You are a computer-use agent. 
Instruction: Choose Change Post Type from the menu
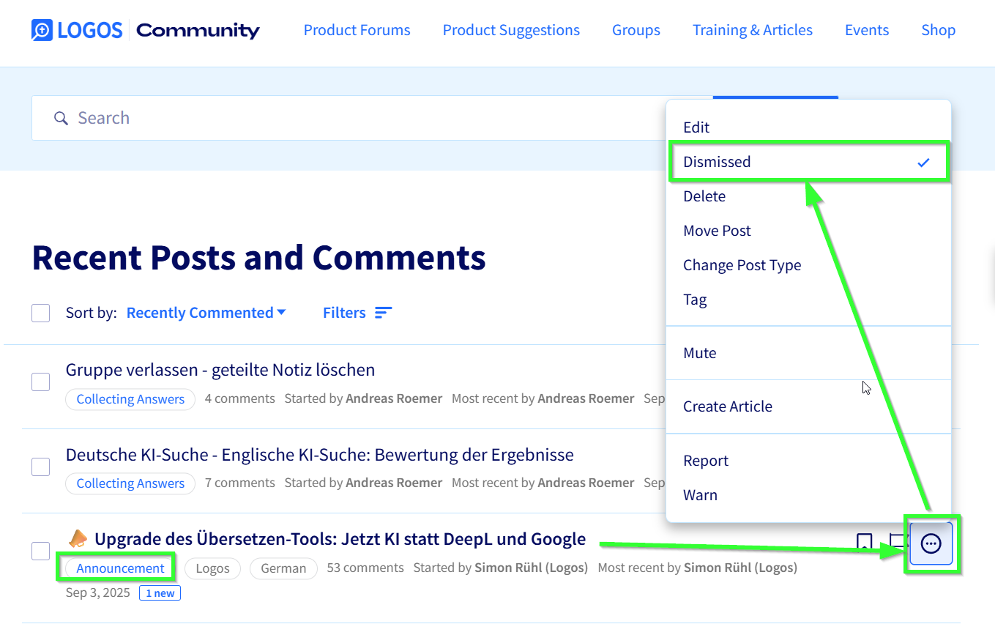click(x=742, y=265)
